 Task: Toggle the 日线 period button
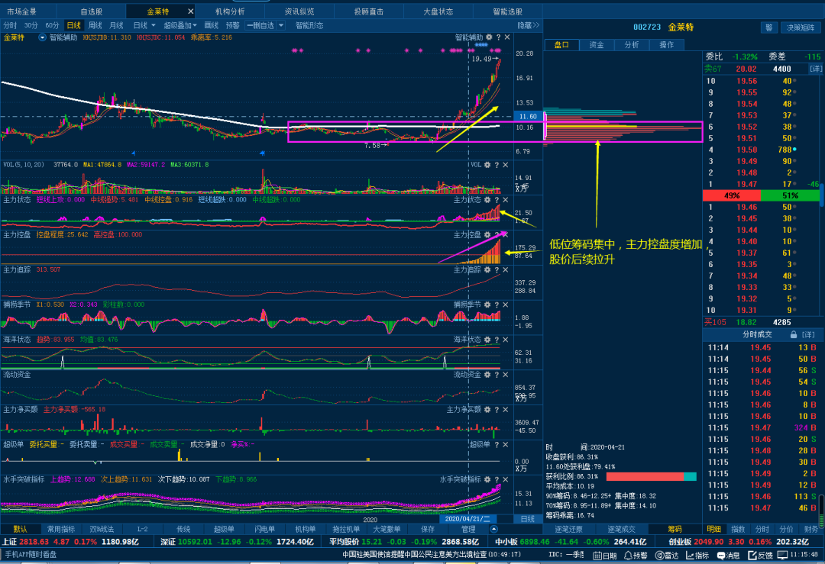tap(73, 25)
